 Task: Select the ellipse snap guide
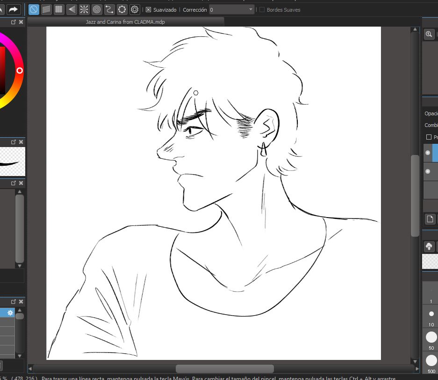tap(122, 9)
